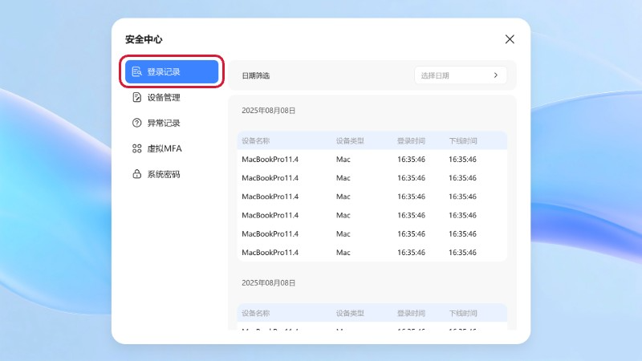The height and width of the screenshot is (361, 642).
Task: Click the topmost 2025年08月08日 date heading
Action: tap(269, 111)
